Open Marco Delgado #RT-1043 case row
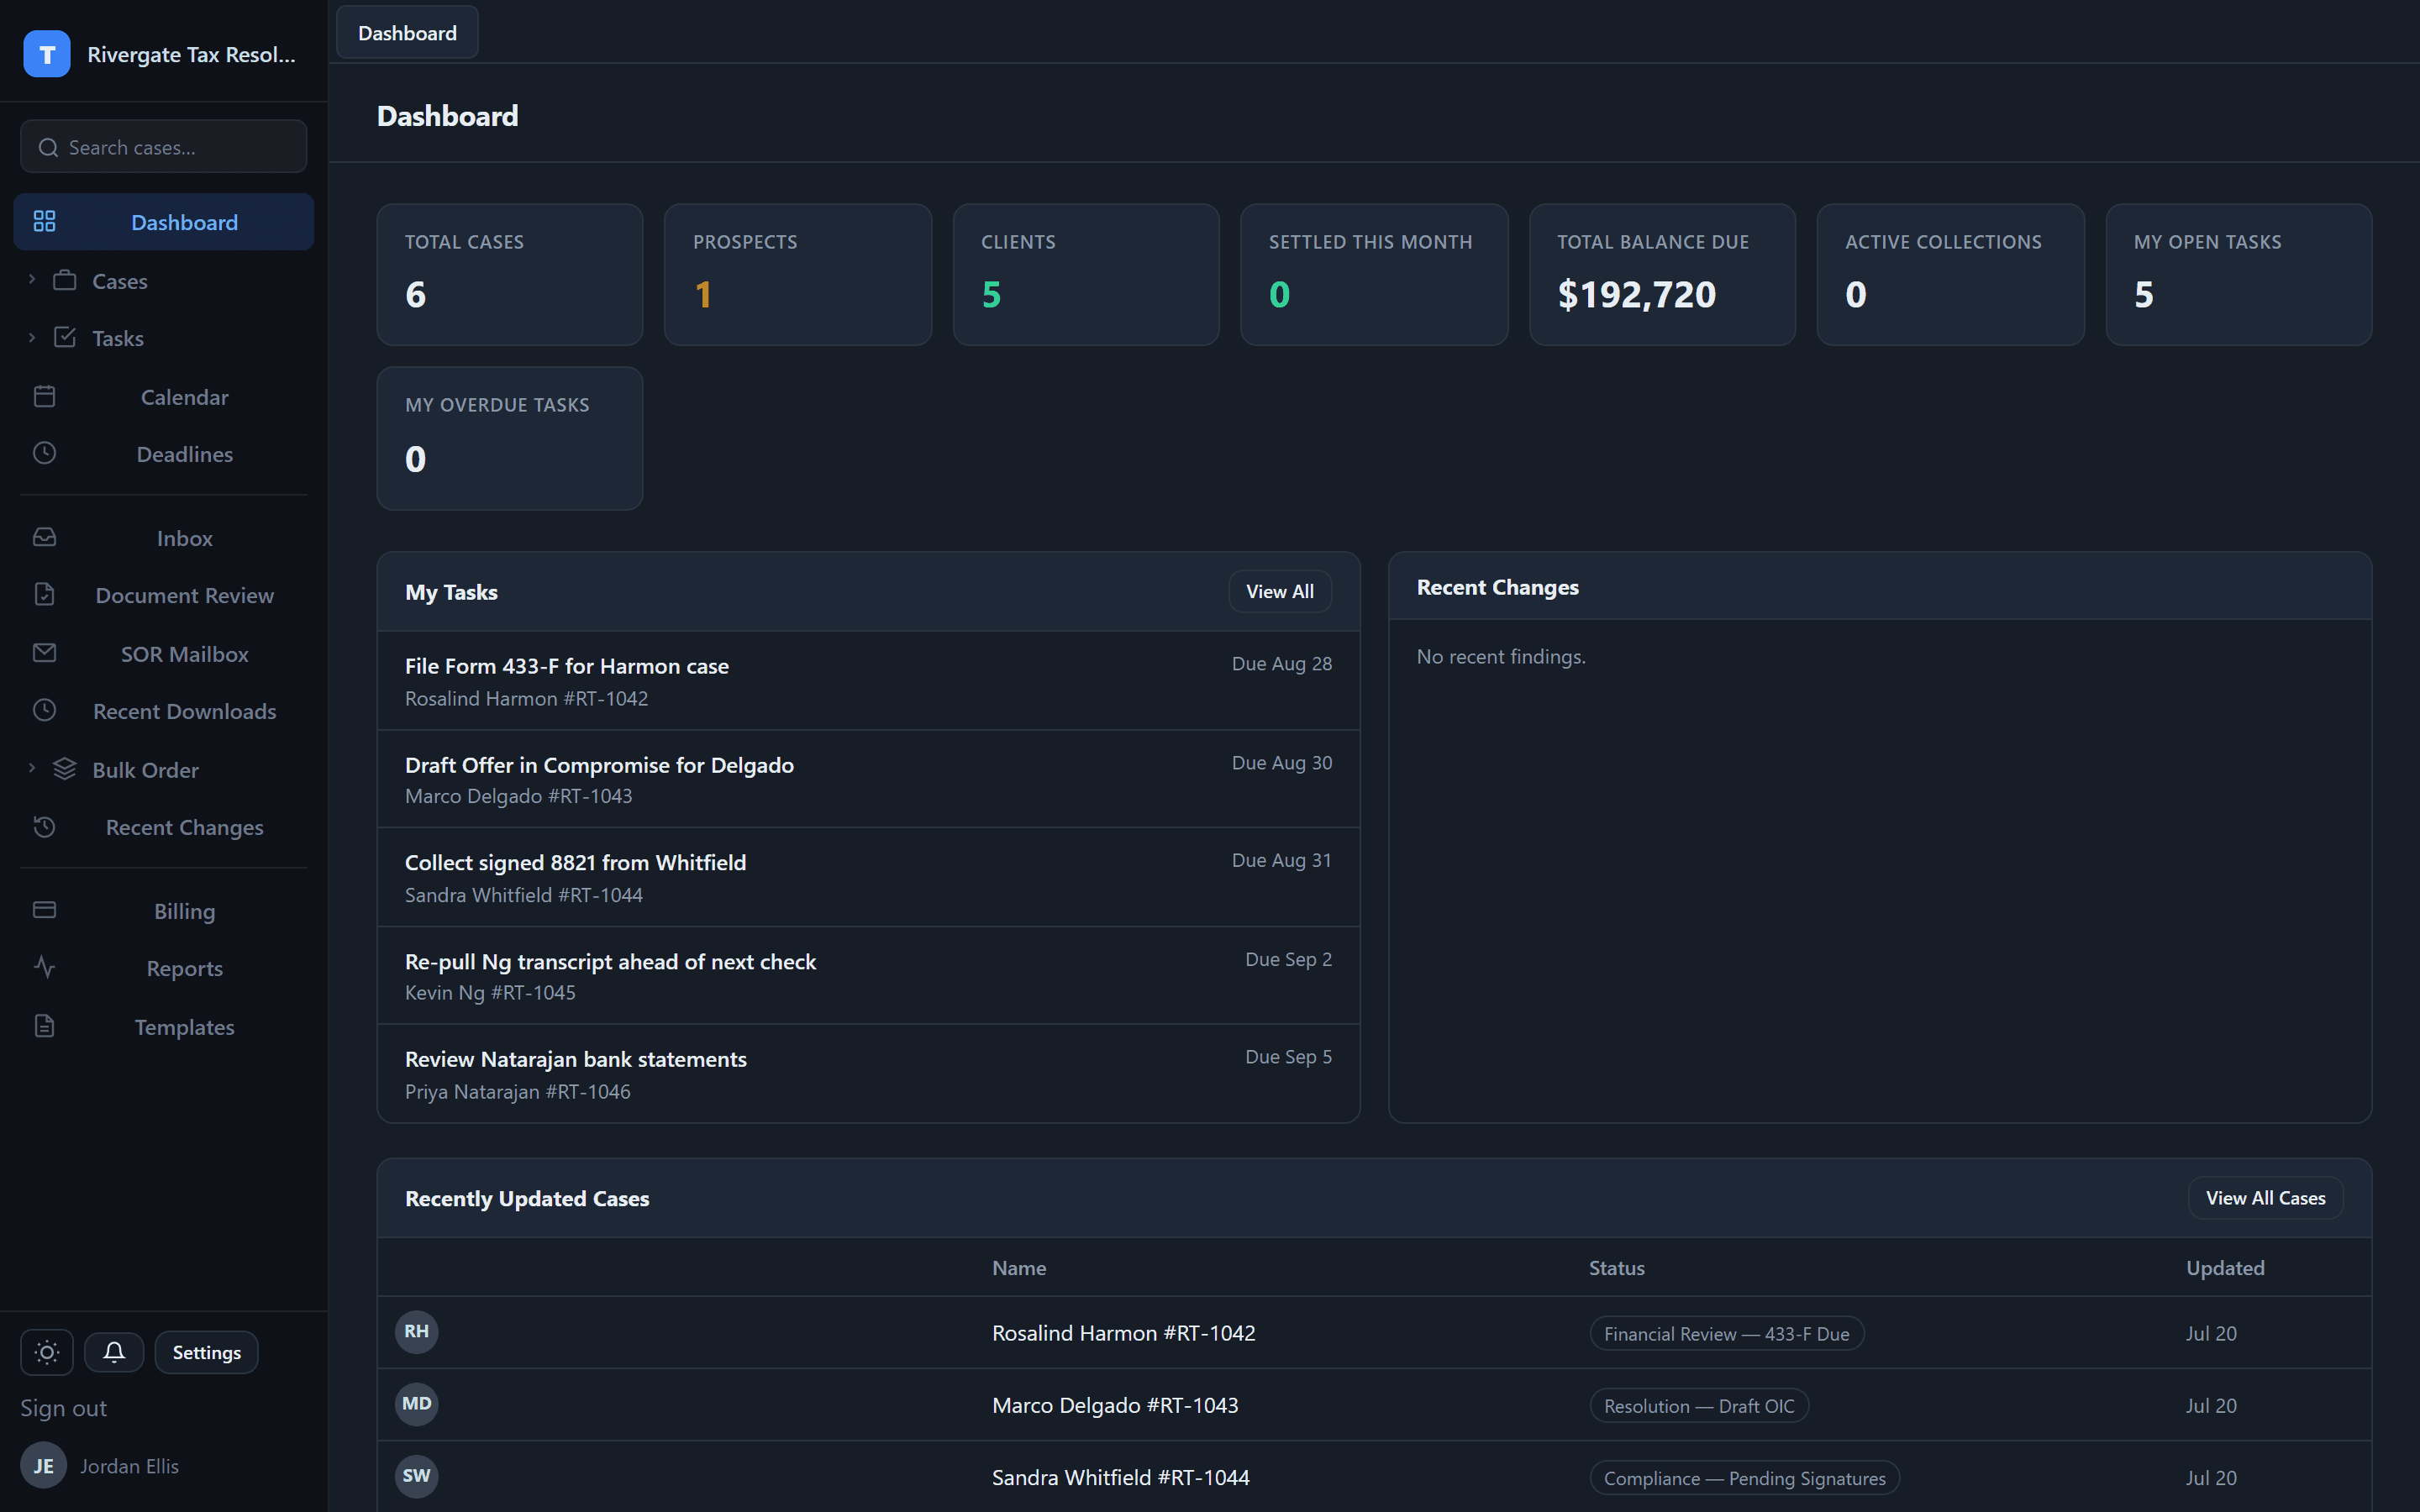Viewport: 2420px width, 1512px height. click(1374, 1405)
